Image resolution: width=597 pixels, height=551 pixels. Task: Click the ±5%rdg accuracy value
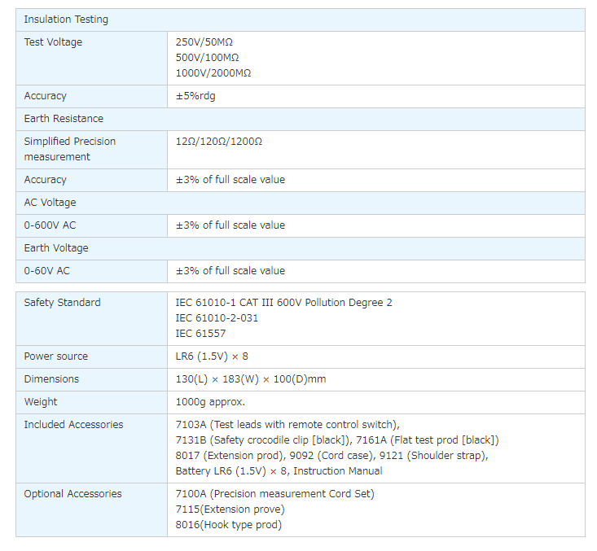click(x=195, y=96)
